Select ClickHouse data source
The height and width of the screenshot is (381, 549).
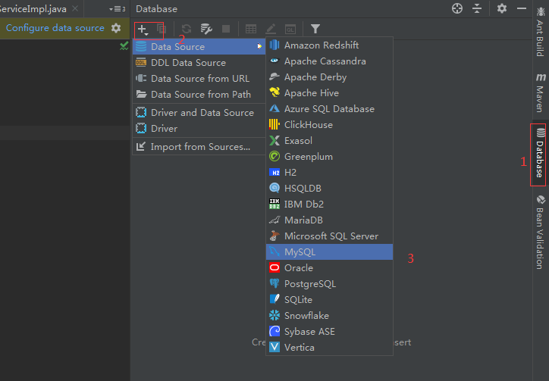(329, 125)
